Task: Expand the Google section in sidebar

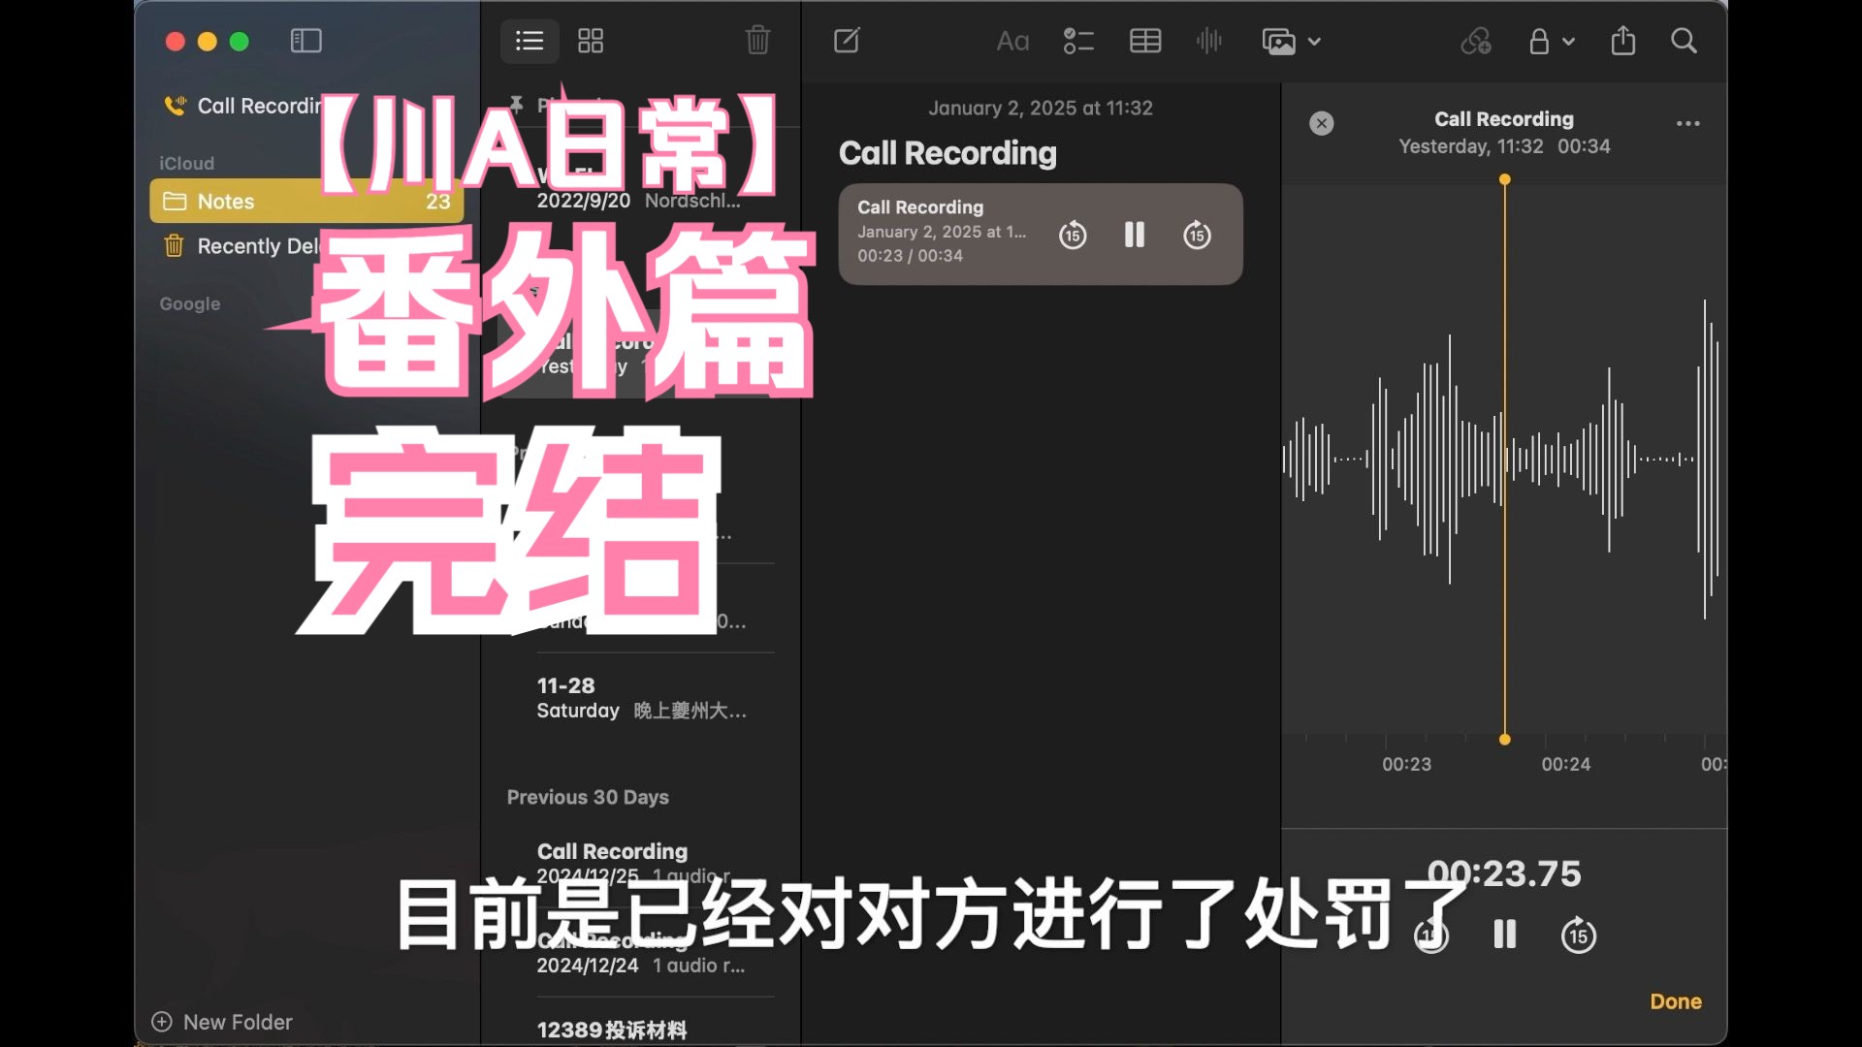Action: [189, 303]
